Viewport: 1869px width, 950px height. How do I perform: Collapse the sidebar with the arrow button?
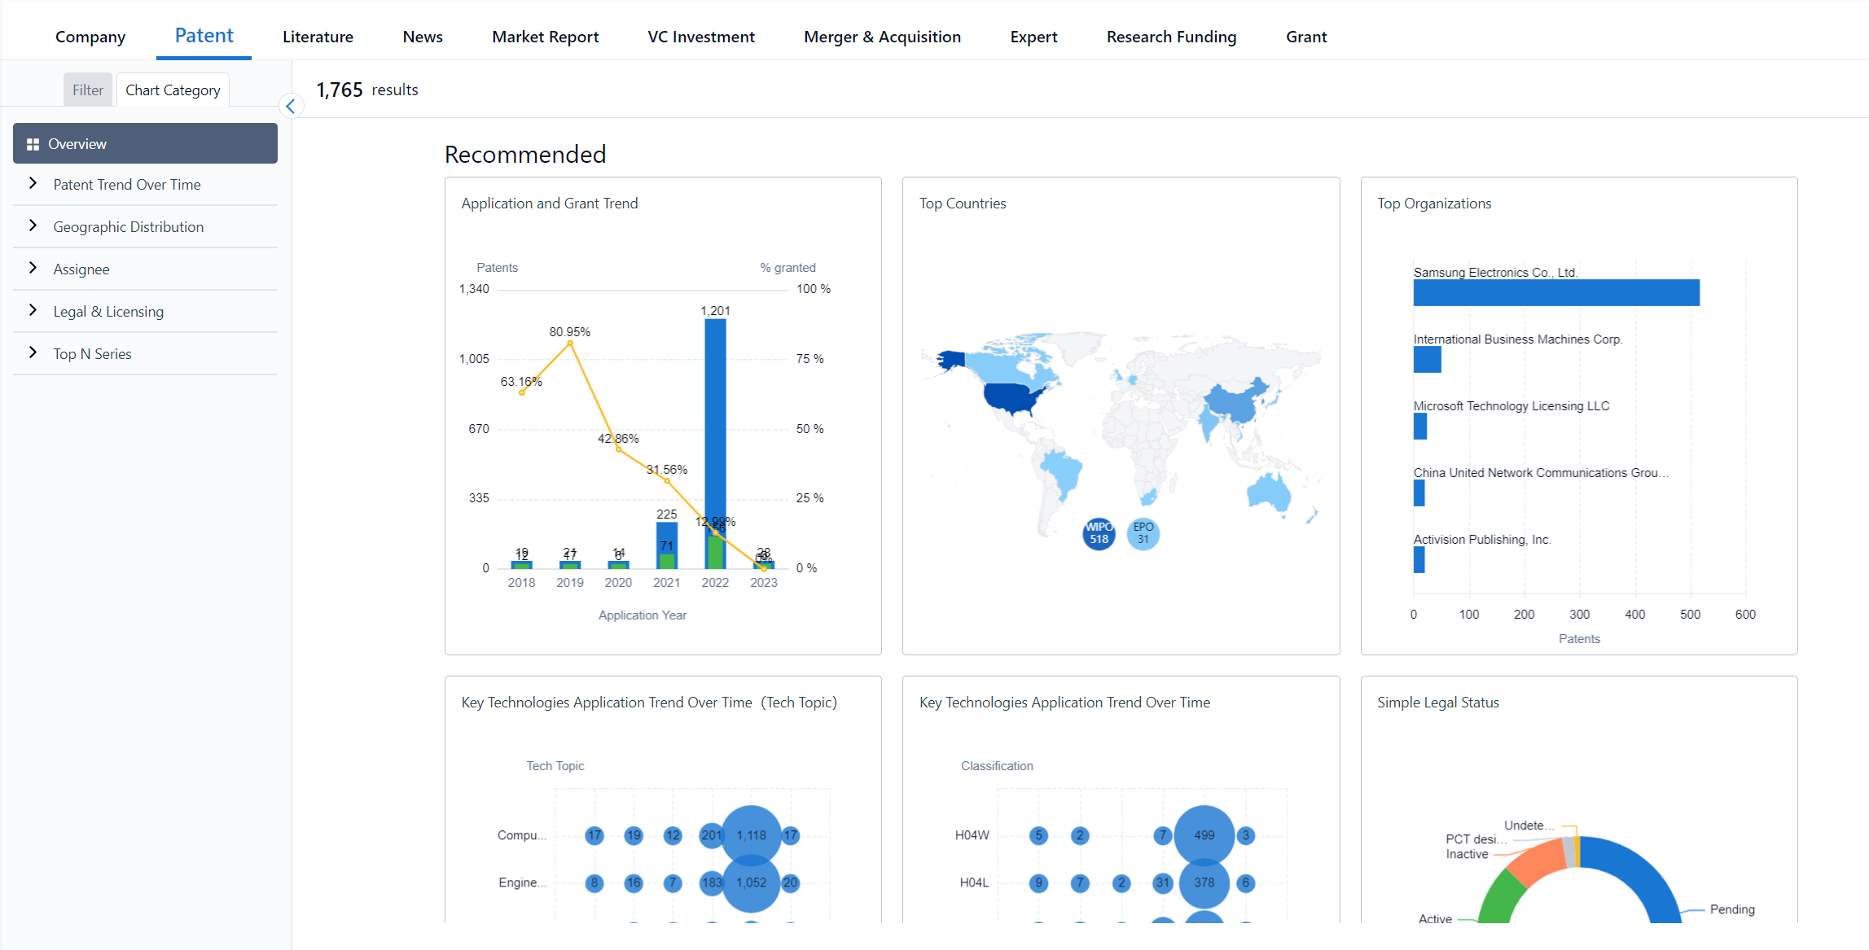pos(291,107)
